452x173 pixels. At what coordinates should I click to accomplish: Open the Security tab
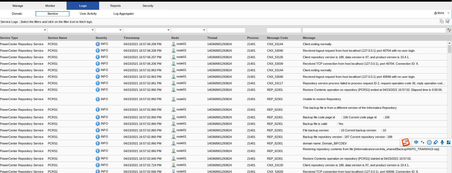click(148, 6)
